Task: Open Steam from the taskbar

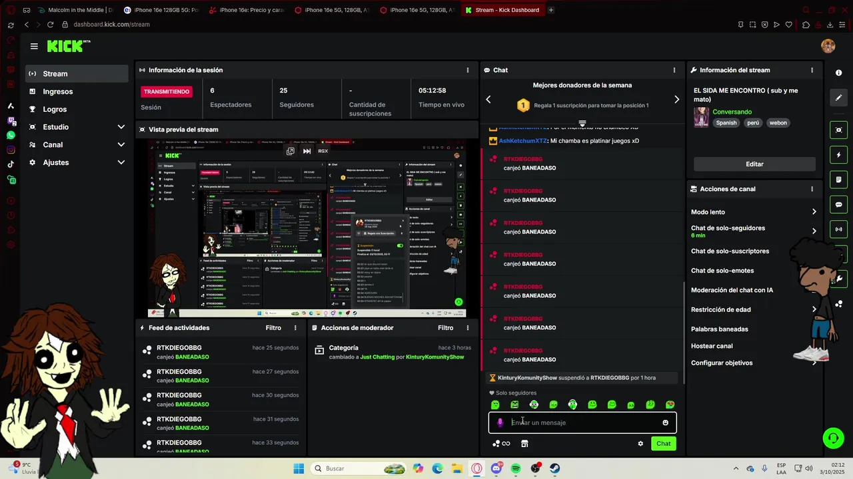Action: click(x=554, y=469)
